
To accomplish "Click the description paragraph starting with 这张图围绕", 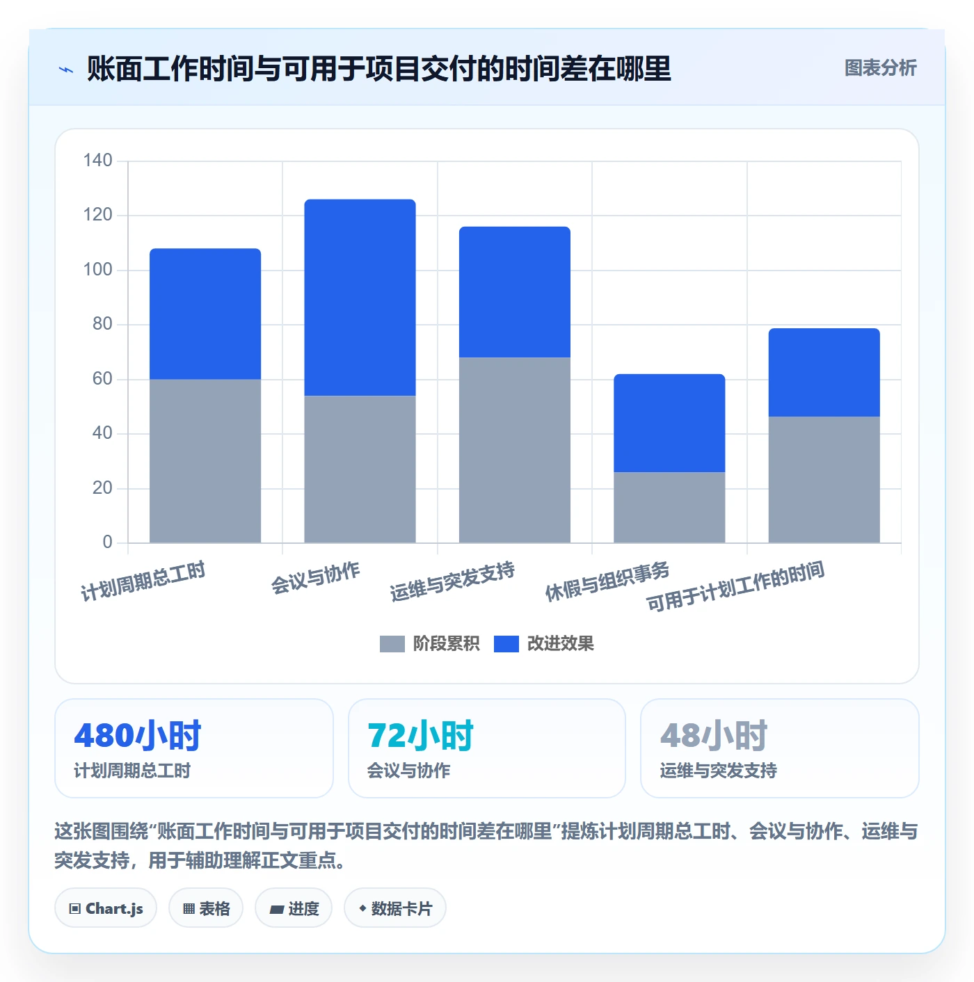I will [486, 846].
